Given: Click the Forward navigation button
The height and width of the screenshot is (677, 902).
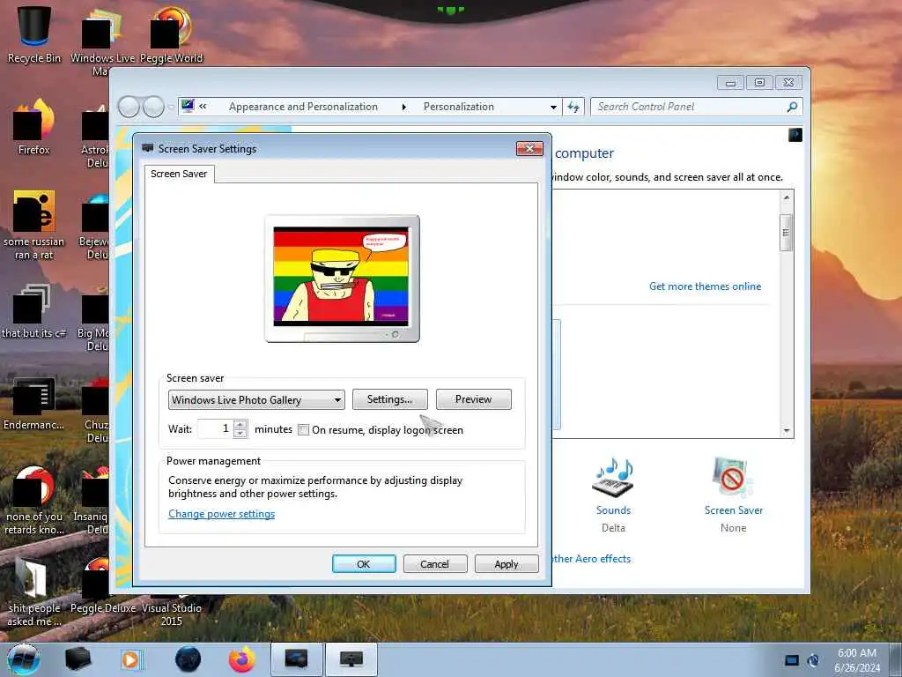Looking at the screenshot, I should 153,107.
